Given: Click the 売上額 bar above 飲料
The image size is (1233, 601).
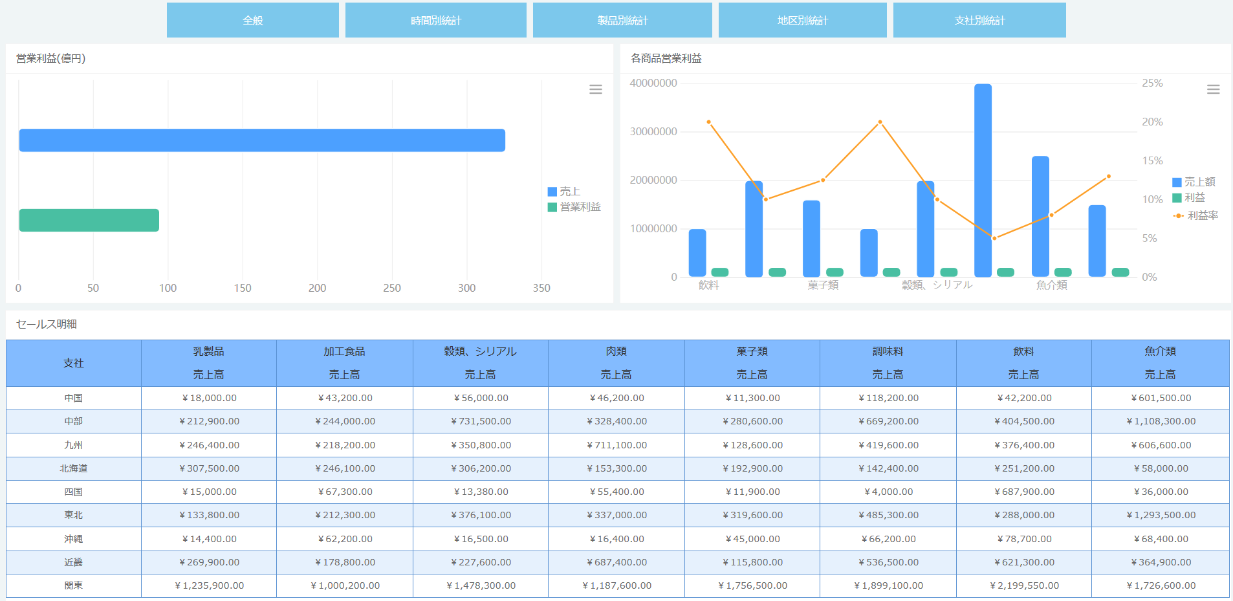Looking at the screenshot, I should [x=697, y=253].
